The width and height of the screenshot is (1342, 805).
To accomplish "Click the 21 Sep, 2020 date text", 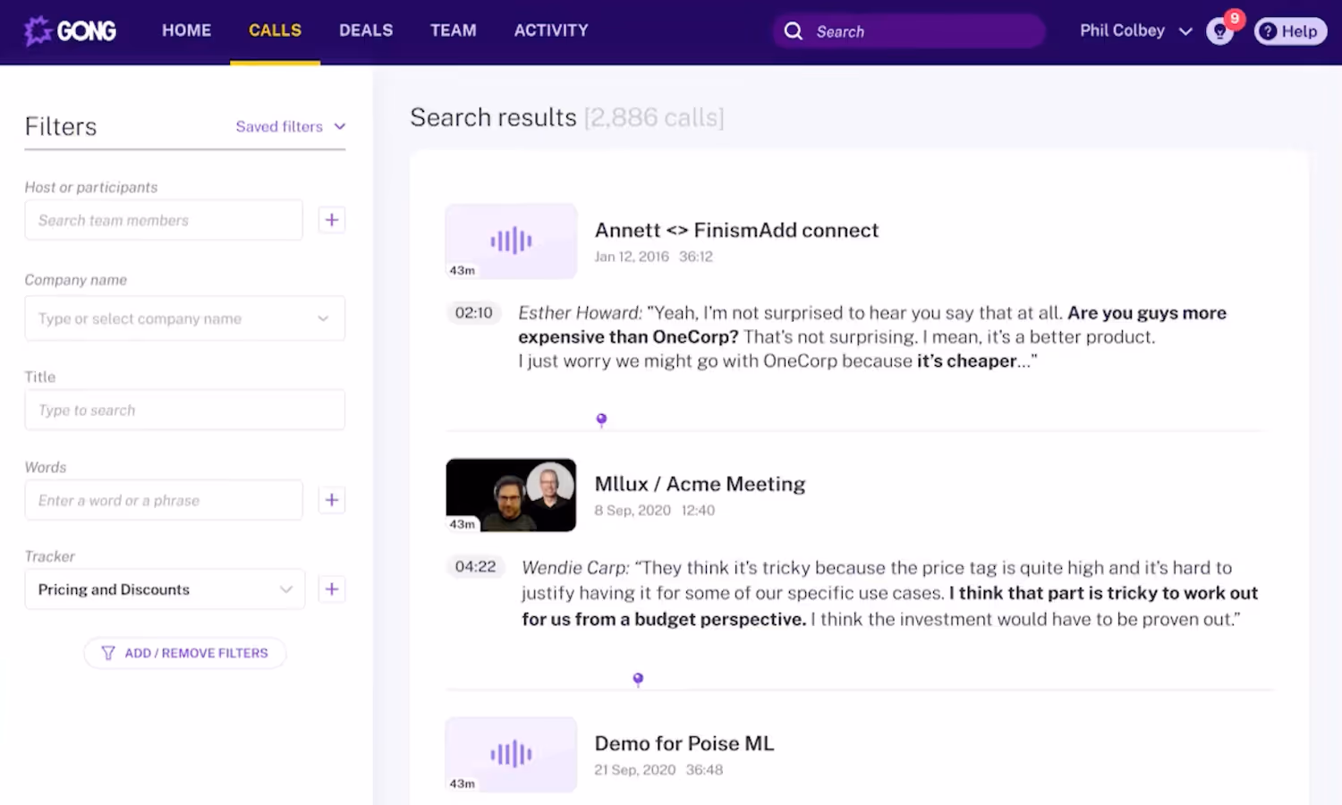I will point(635,770).
